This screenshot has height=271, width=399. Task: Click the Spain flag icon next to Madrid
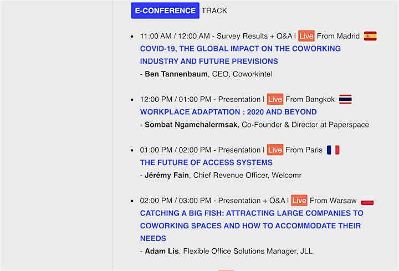[x=370, y=36]
